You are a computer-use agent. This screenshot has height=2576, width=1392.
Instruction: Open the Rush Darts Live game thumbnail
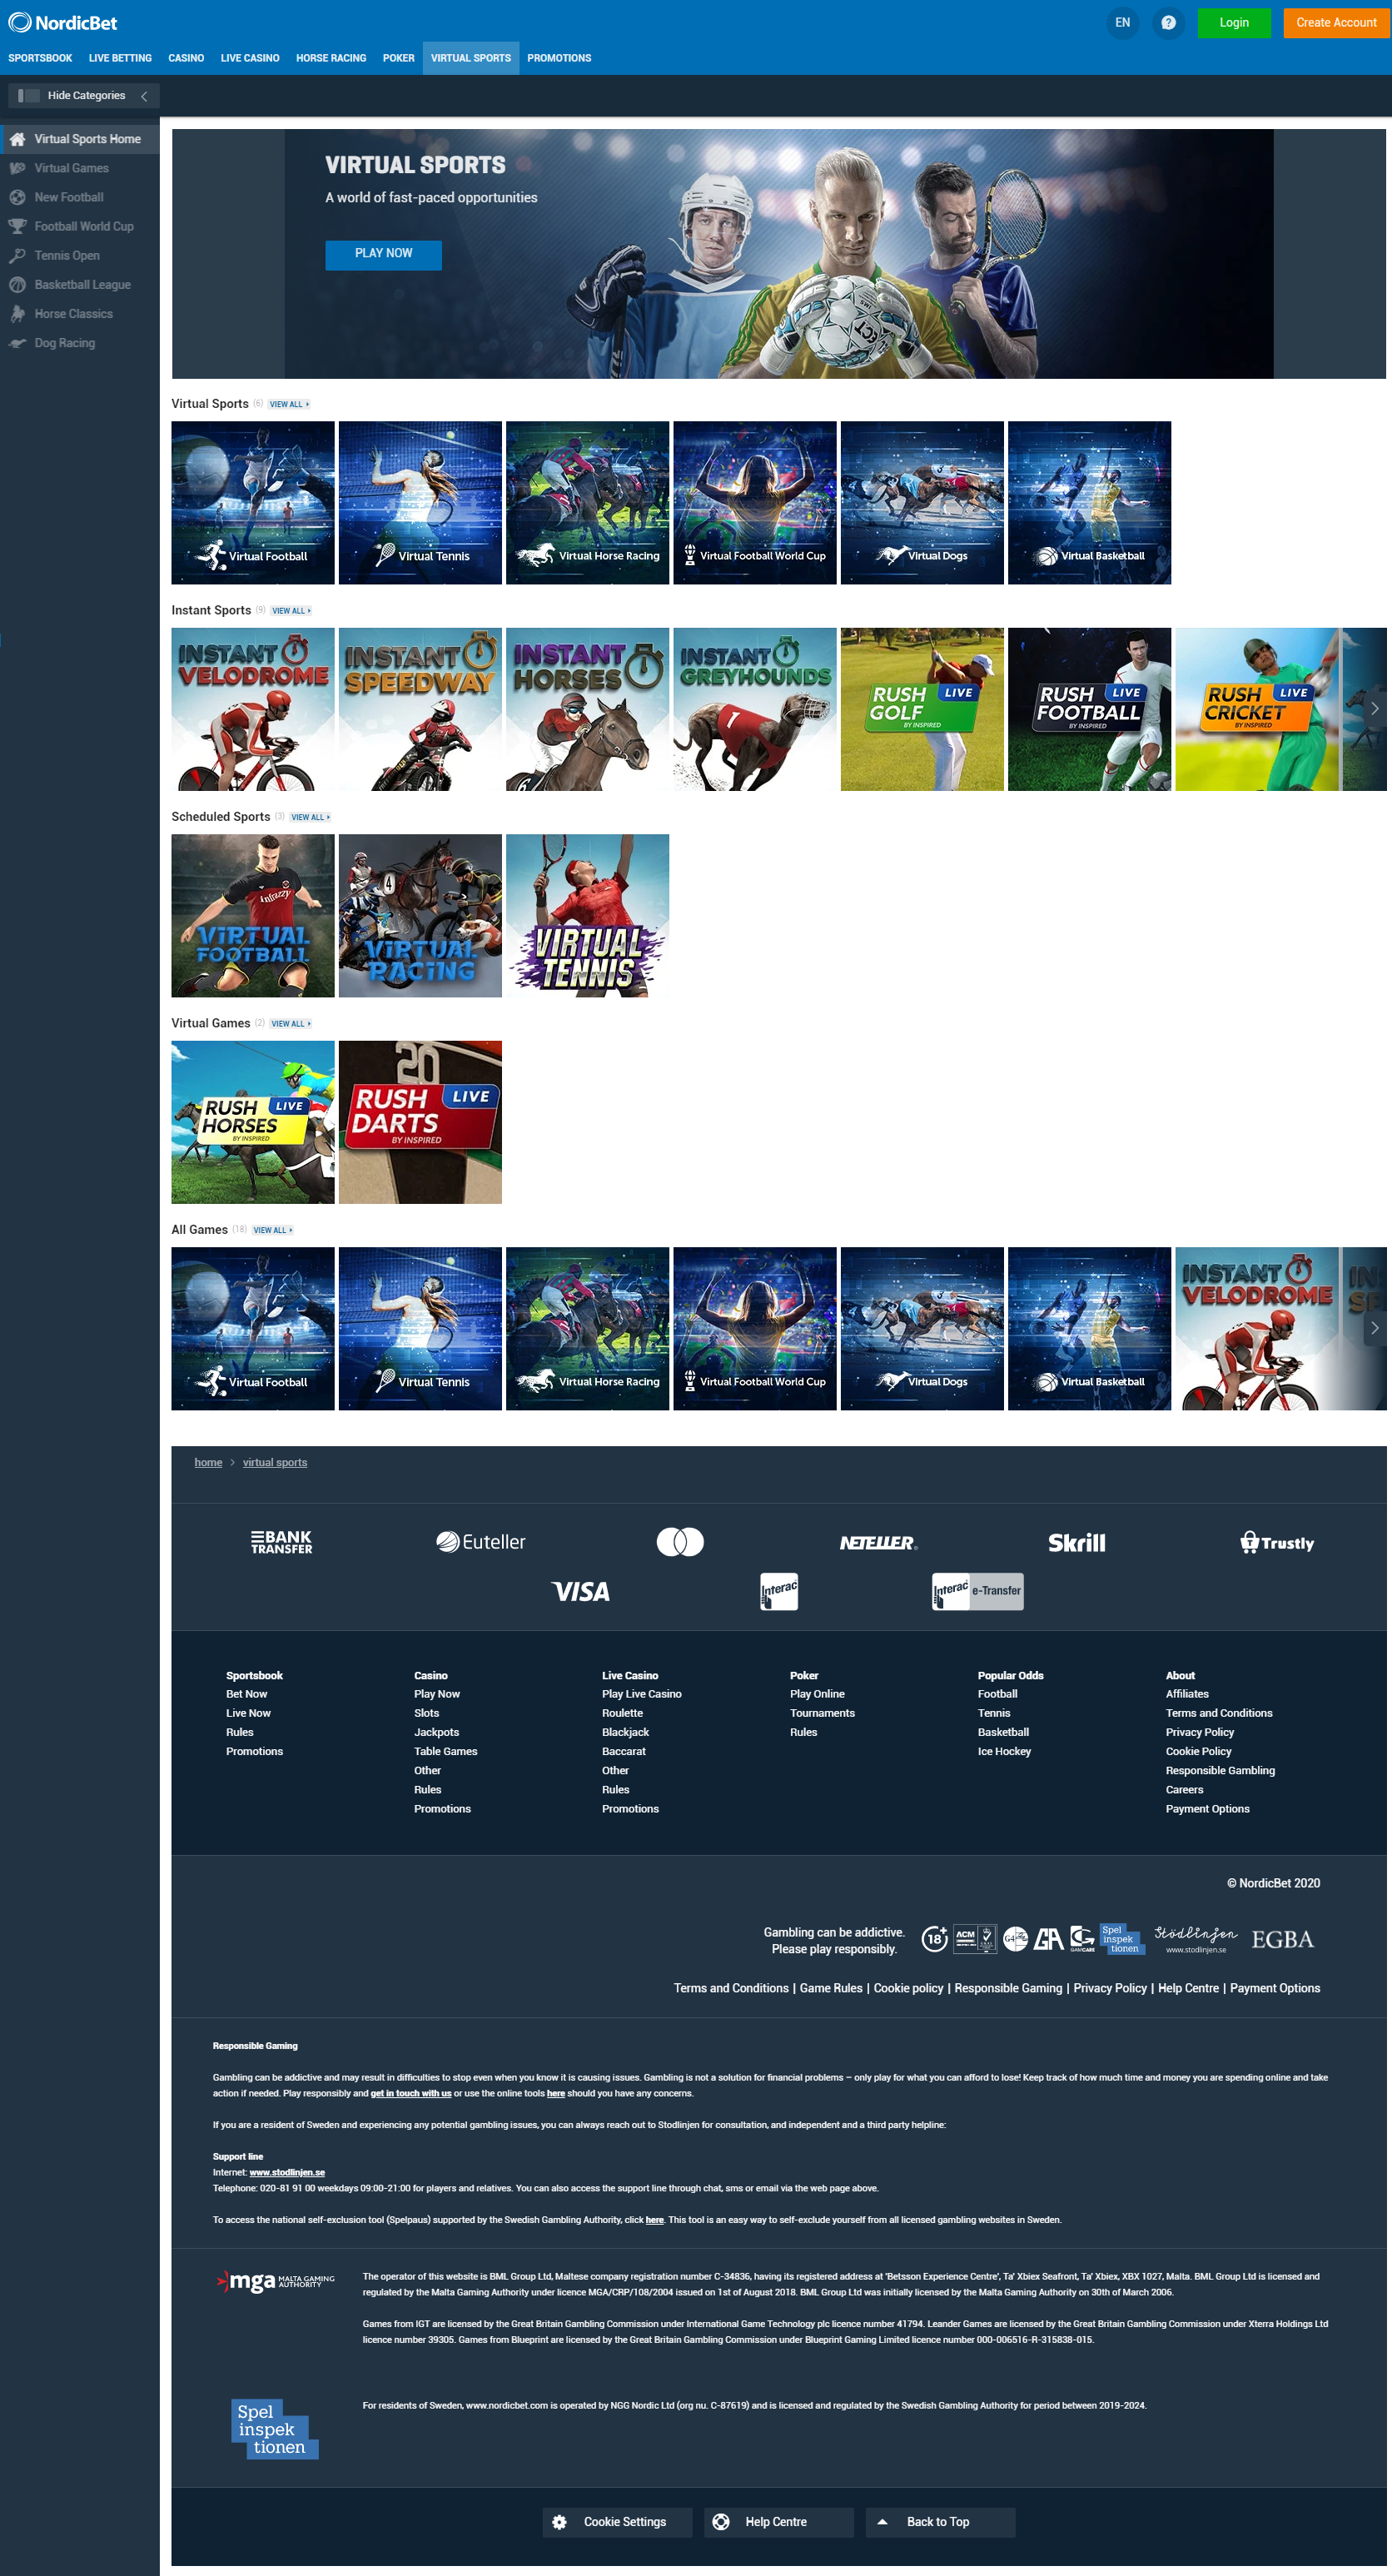tap(420, 1122)
